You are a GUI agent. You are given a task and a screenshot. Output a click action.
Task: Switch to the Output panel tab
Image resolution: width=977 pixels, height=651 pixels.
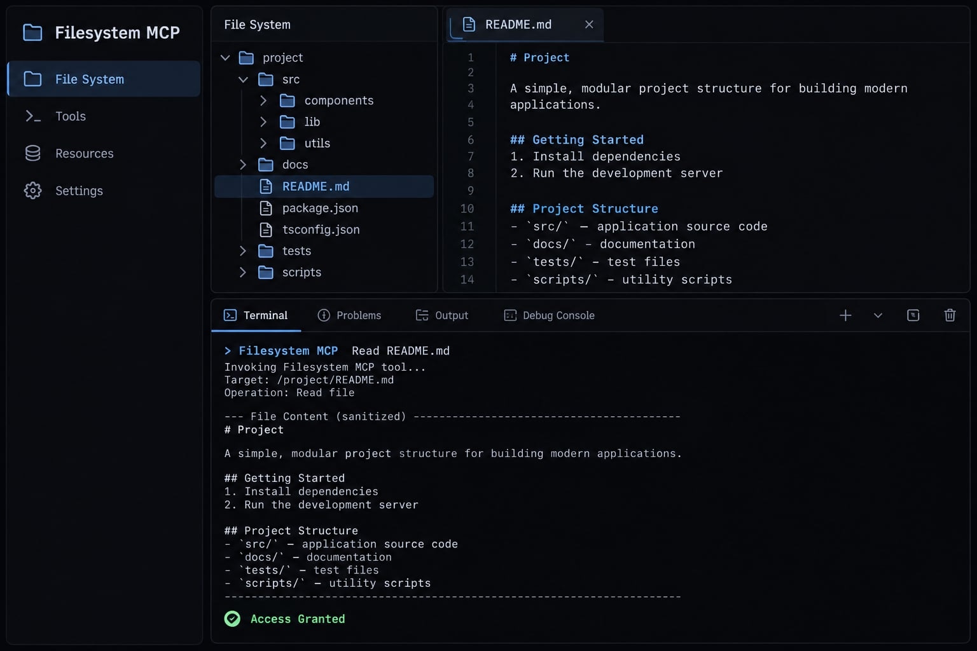tap(442, 315)
